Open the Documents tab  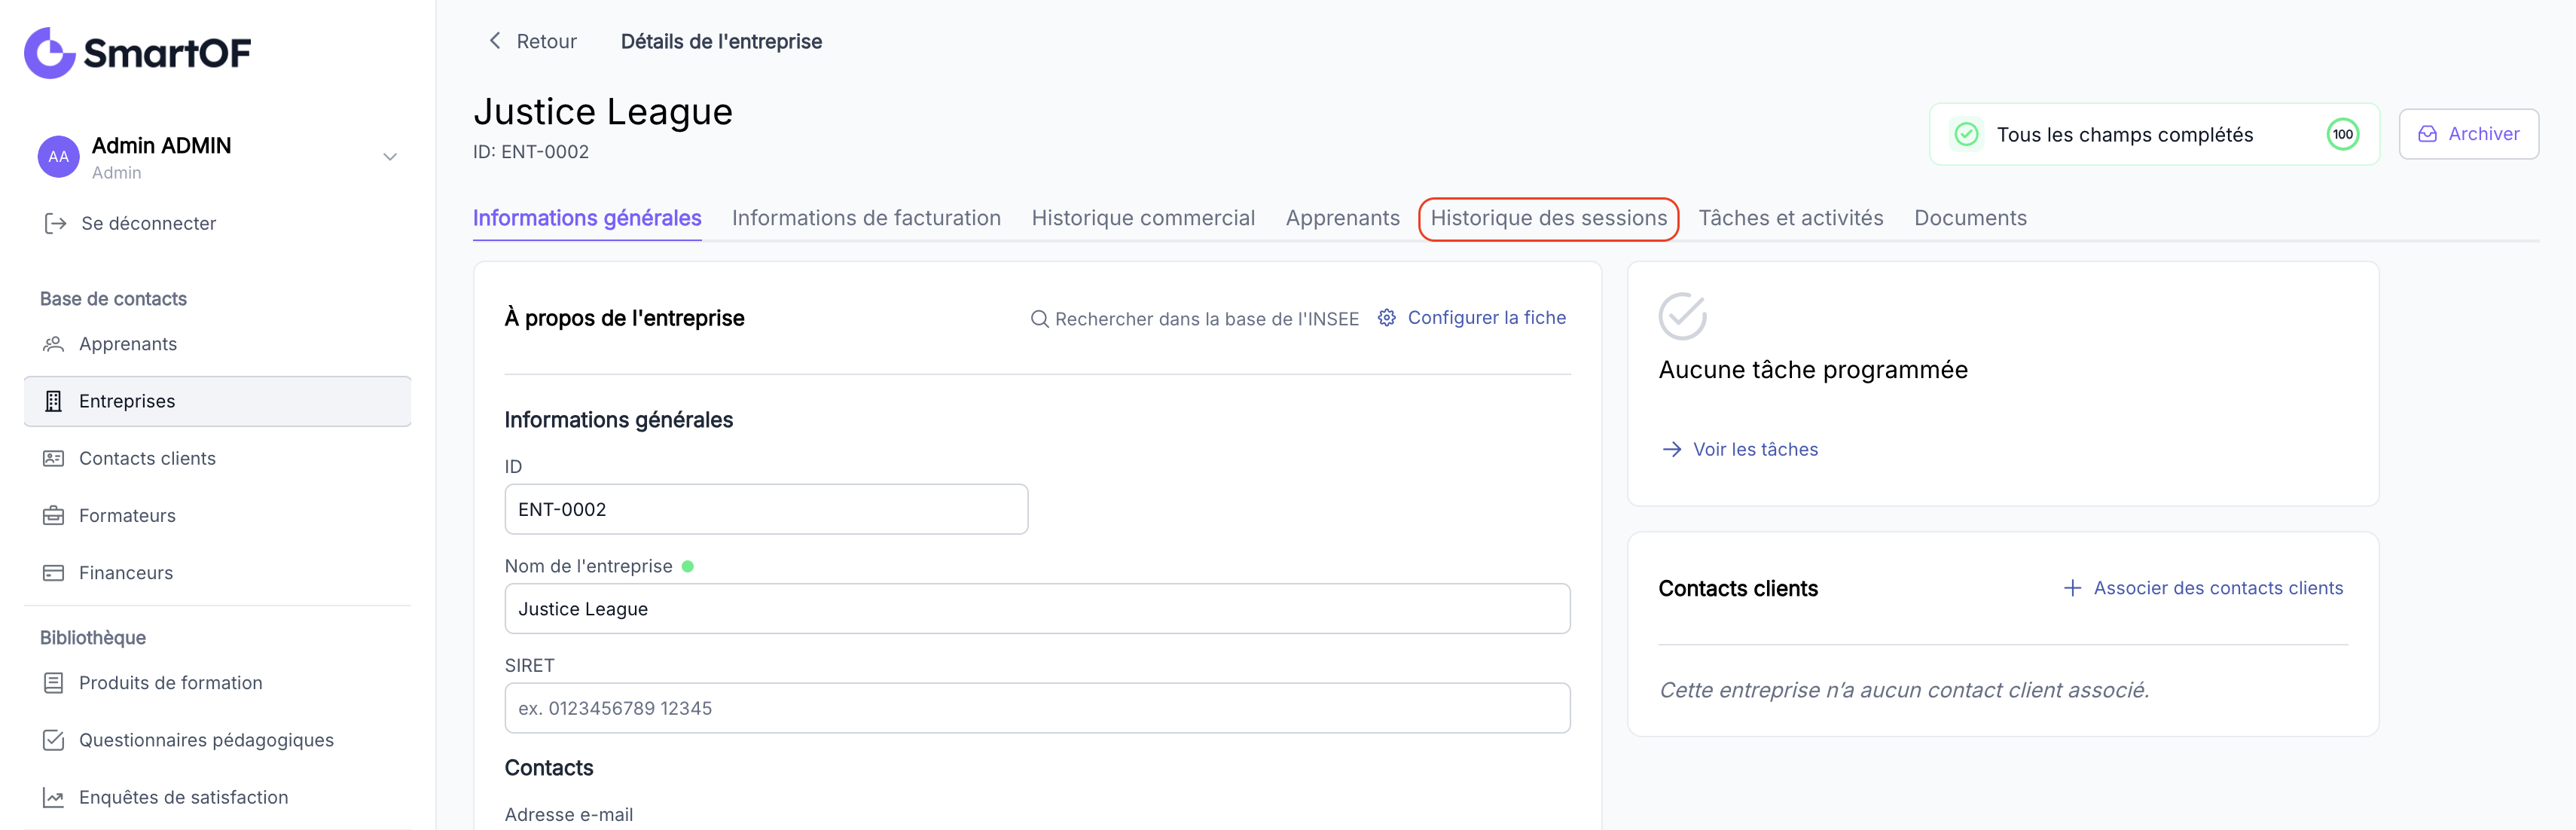pyautogui.click(x=1970, y=218)
